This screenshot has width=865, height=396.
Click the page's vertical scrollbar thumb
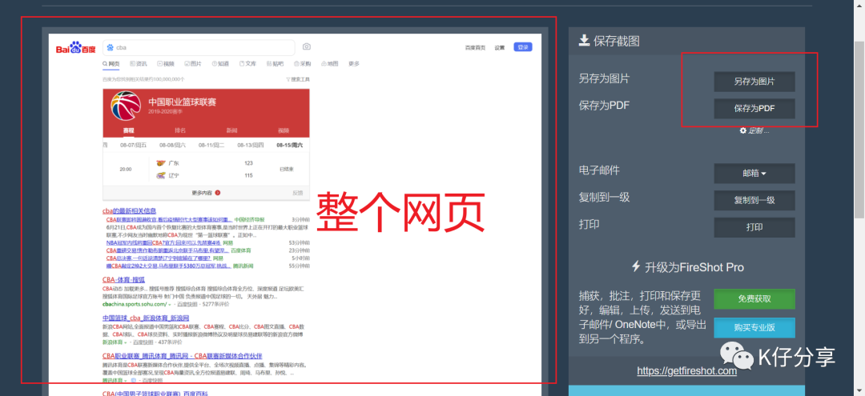point(859,130)
